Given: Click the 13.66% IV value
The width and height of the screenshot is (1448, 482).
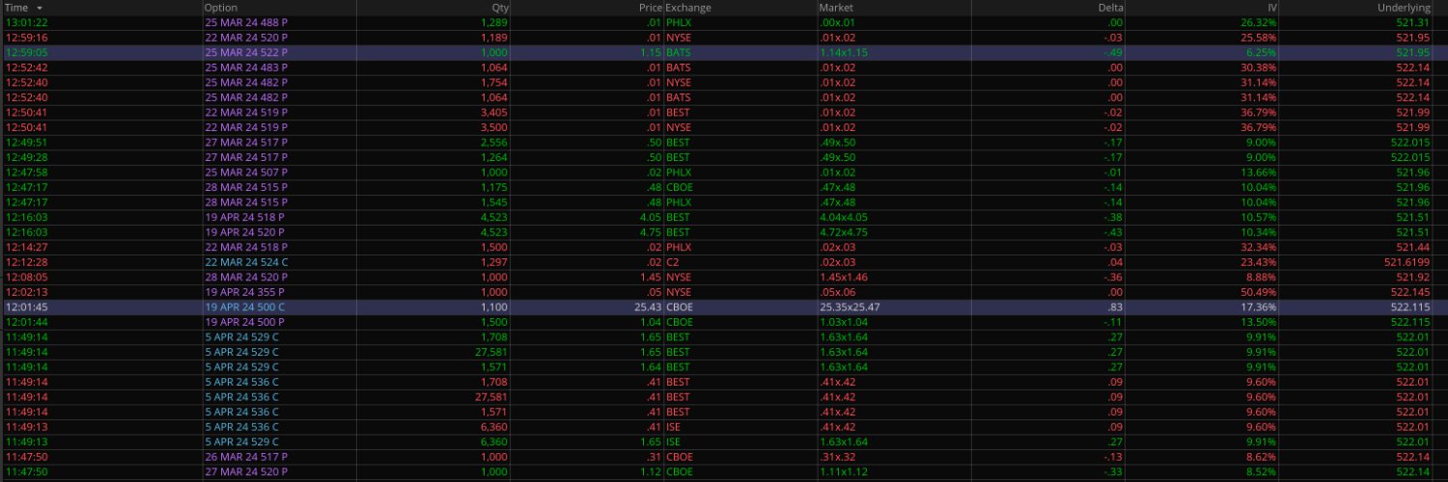Looking at the screenshot, I should [1258, 172].
